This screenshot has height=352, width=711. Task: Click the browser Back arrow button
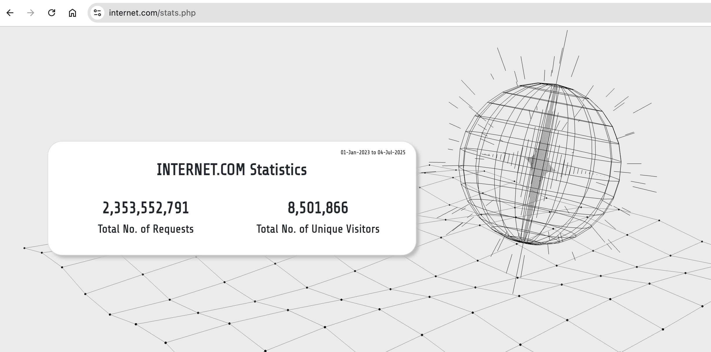pos(10,13)
